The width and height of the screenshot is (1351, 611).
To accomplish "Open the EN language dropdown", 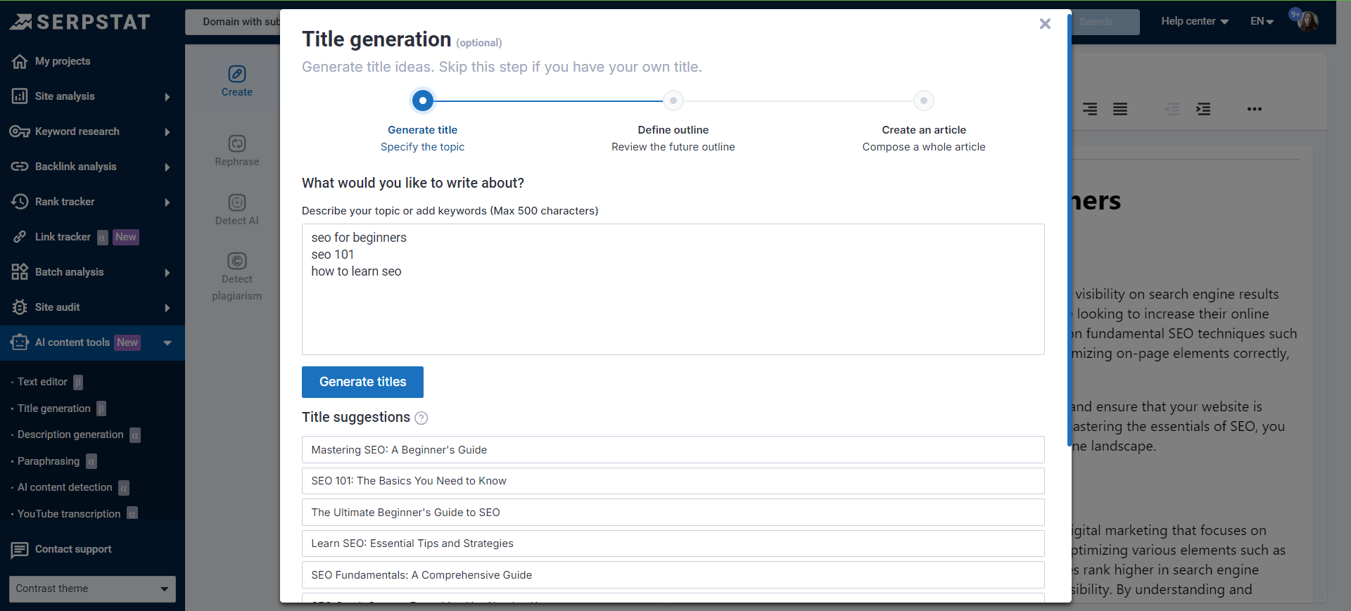I will click(1262, 21).
